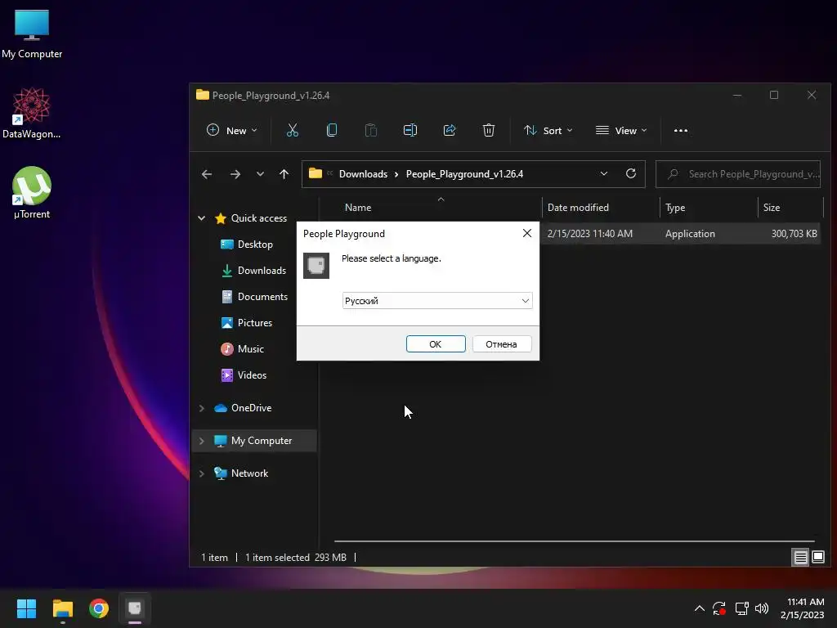837x628 pixels.
Task: Go up one folder level arrow
Action: point(284,174)
